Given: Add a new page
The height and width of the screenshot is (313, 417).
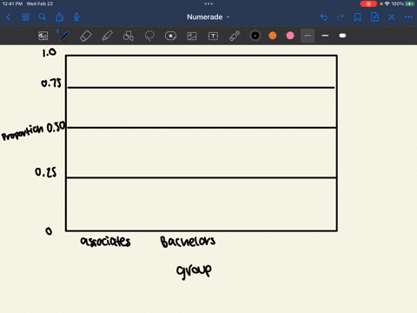Looking at the screenshot, I should point(374,17).
